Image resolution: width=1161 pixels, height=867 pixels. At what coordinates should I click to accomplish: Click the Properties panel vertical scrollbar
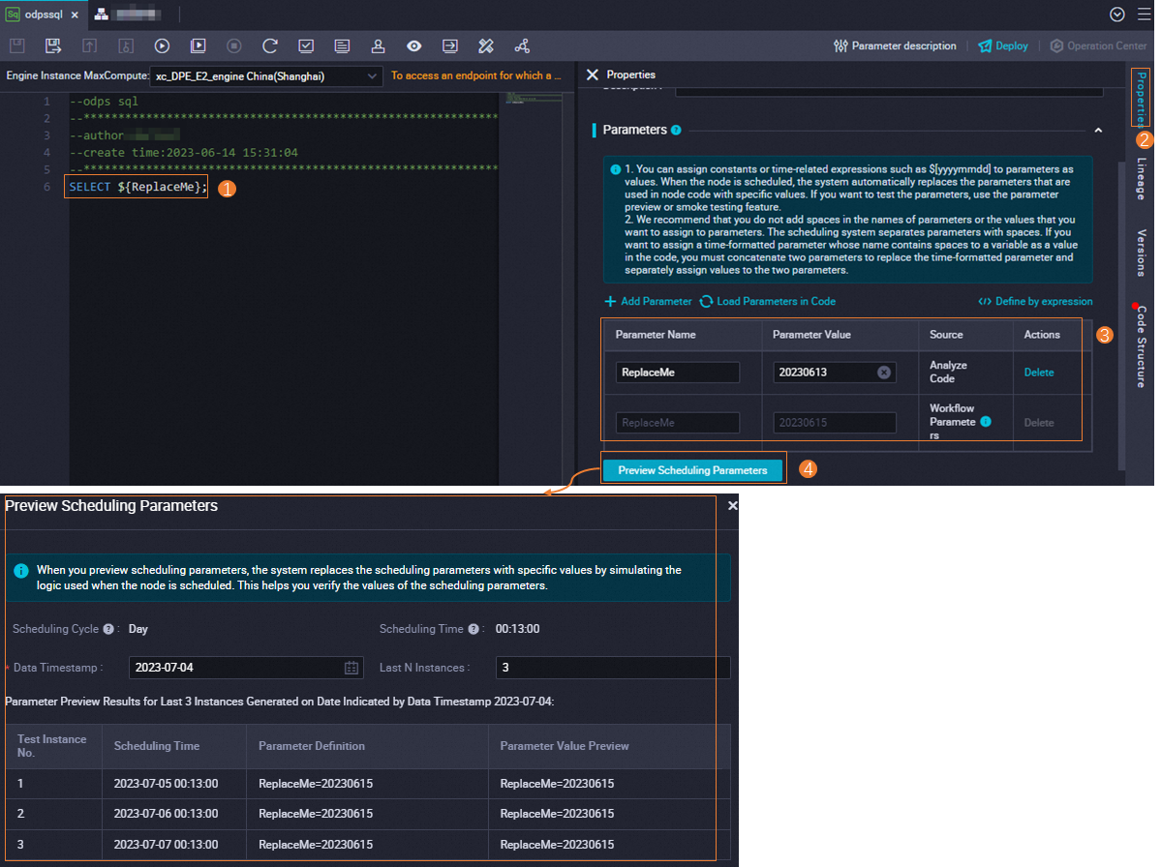[1121, 314]
